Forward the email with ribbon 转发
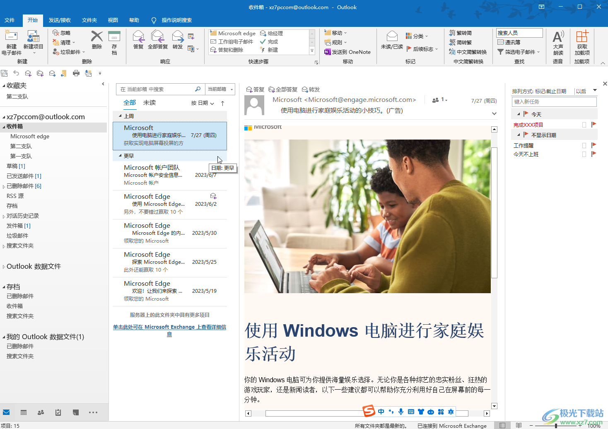 coord(178,40)
